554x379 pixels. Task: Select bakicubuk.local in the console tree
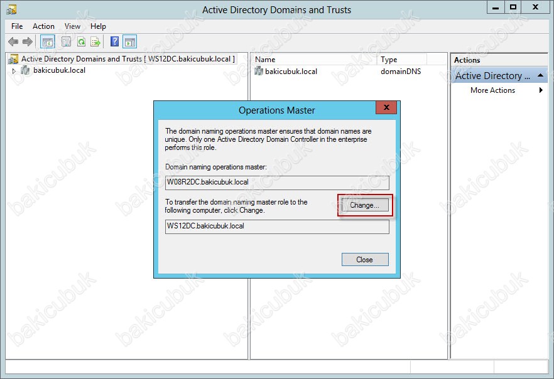pos(59,70)
